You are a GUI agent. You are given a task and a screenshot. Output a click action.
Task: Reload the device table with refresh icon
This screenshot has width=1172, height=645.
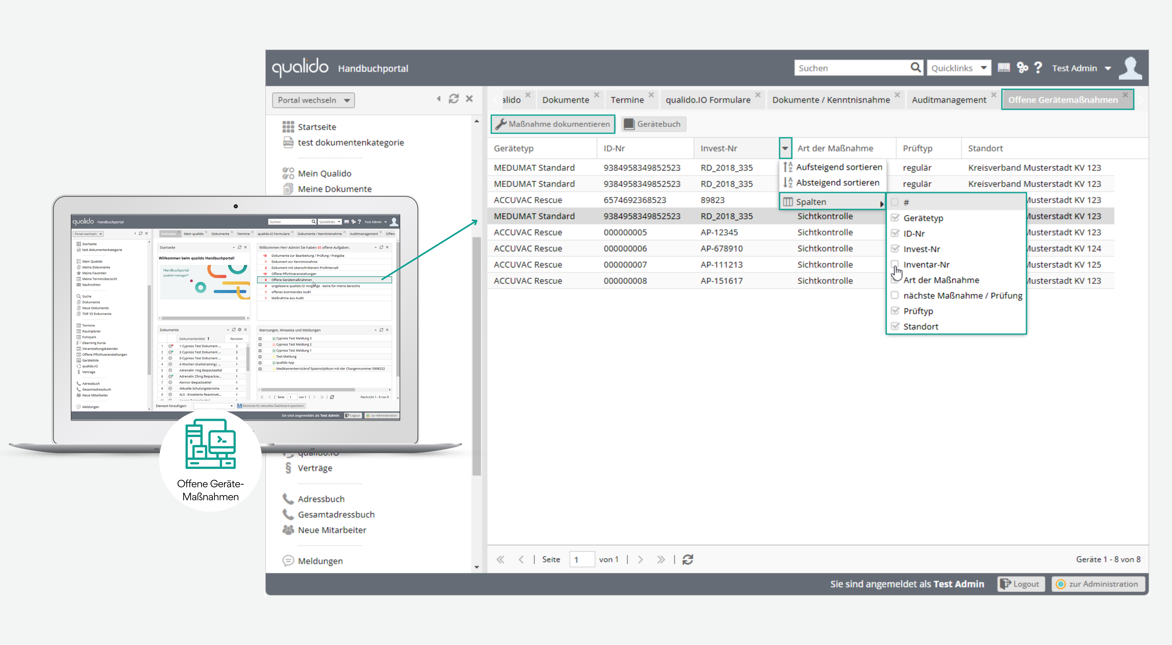tap(687, 559)
